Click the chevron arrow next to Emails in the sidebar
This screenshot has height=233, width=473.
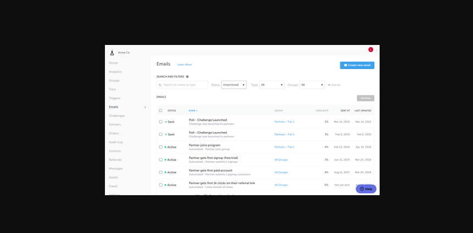145,107
